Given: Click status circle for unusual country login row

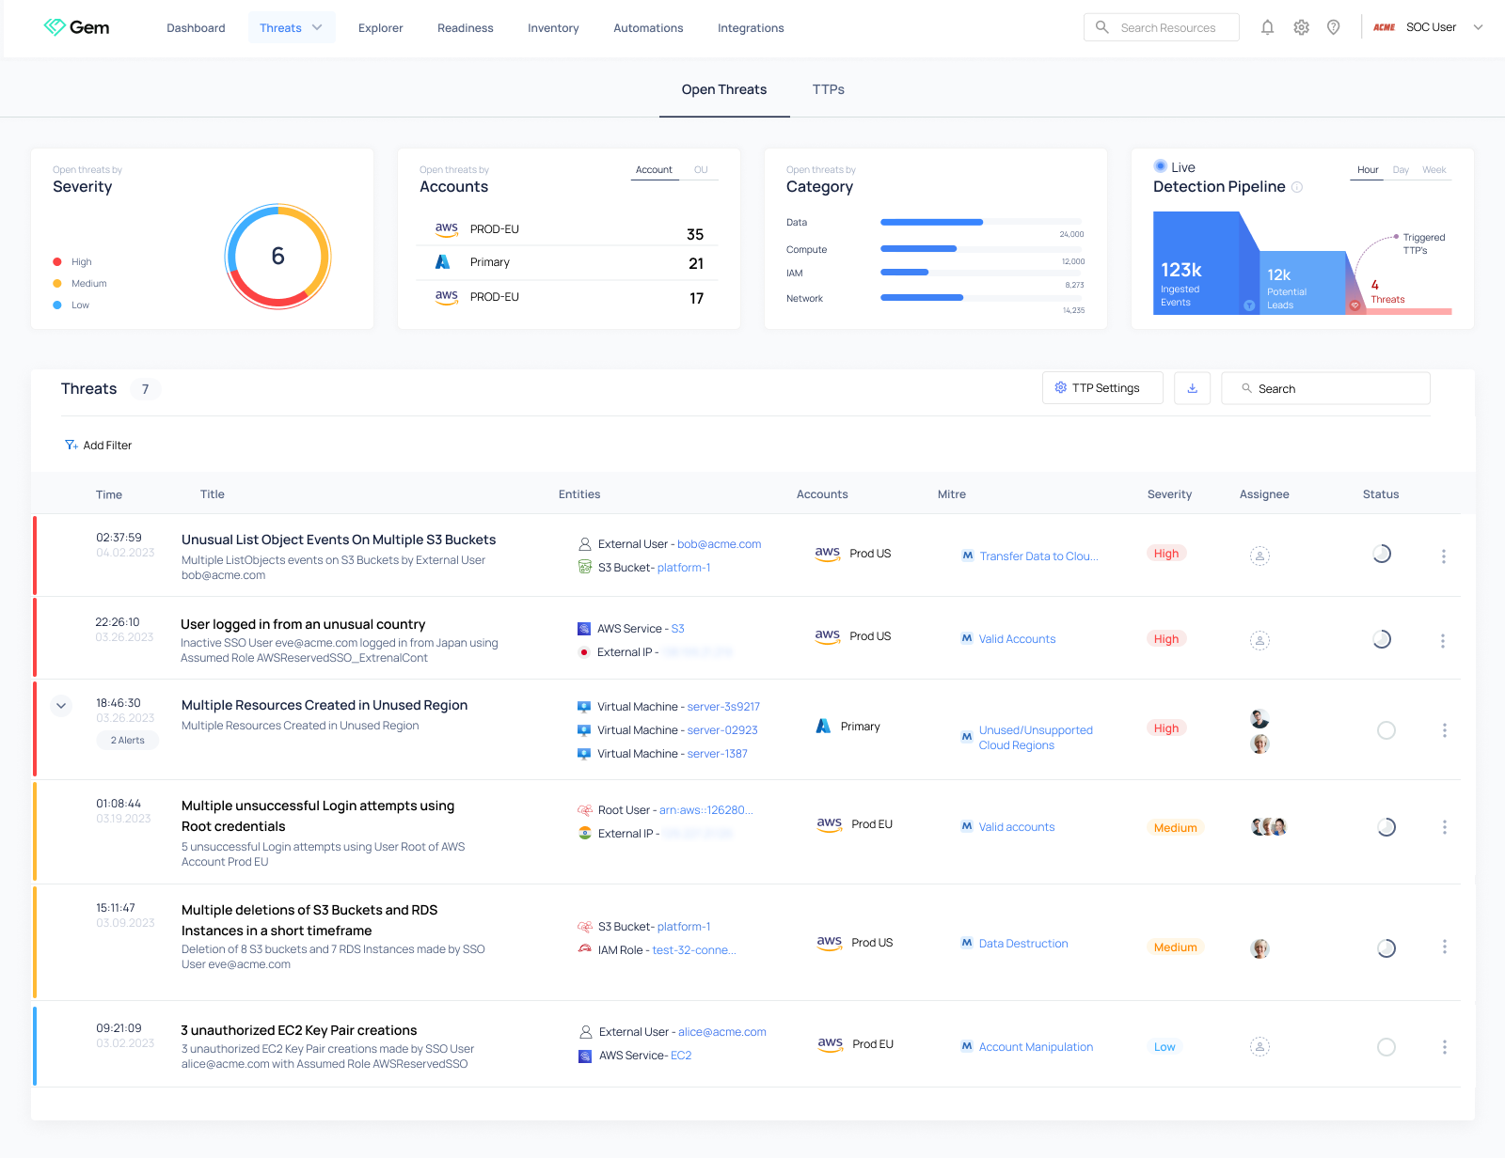Looking at the screenshot, I should 1382,639.
